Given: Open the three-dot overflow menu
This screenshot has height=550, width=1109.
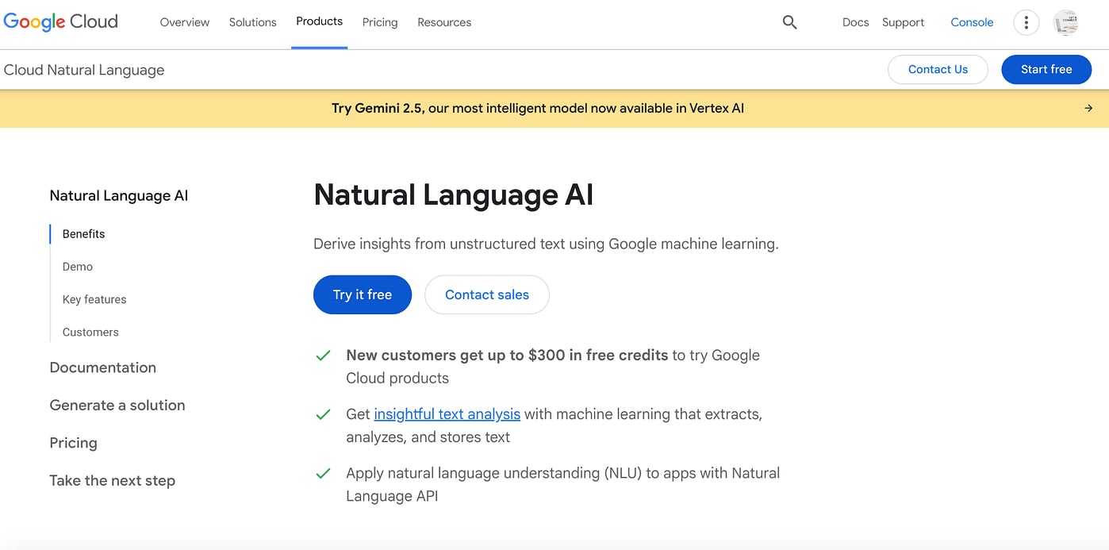Looking at the screenshot, I should click(1026, 22).
